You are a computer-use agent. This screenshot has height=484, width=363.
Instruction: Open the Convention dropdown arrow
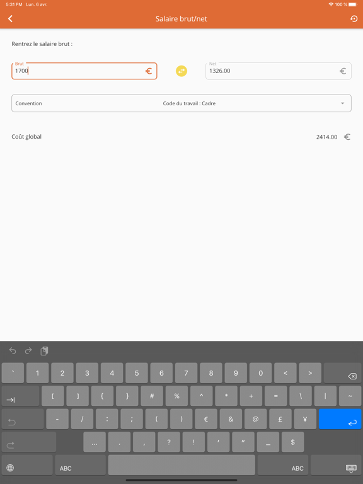click(342, 103)
